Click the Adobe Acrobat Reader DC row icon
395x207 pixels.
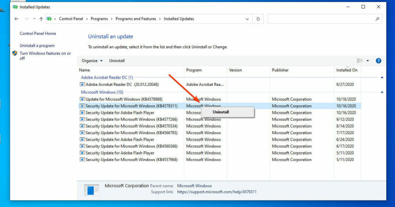[82, 84]
